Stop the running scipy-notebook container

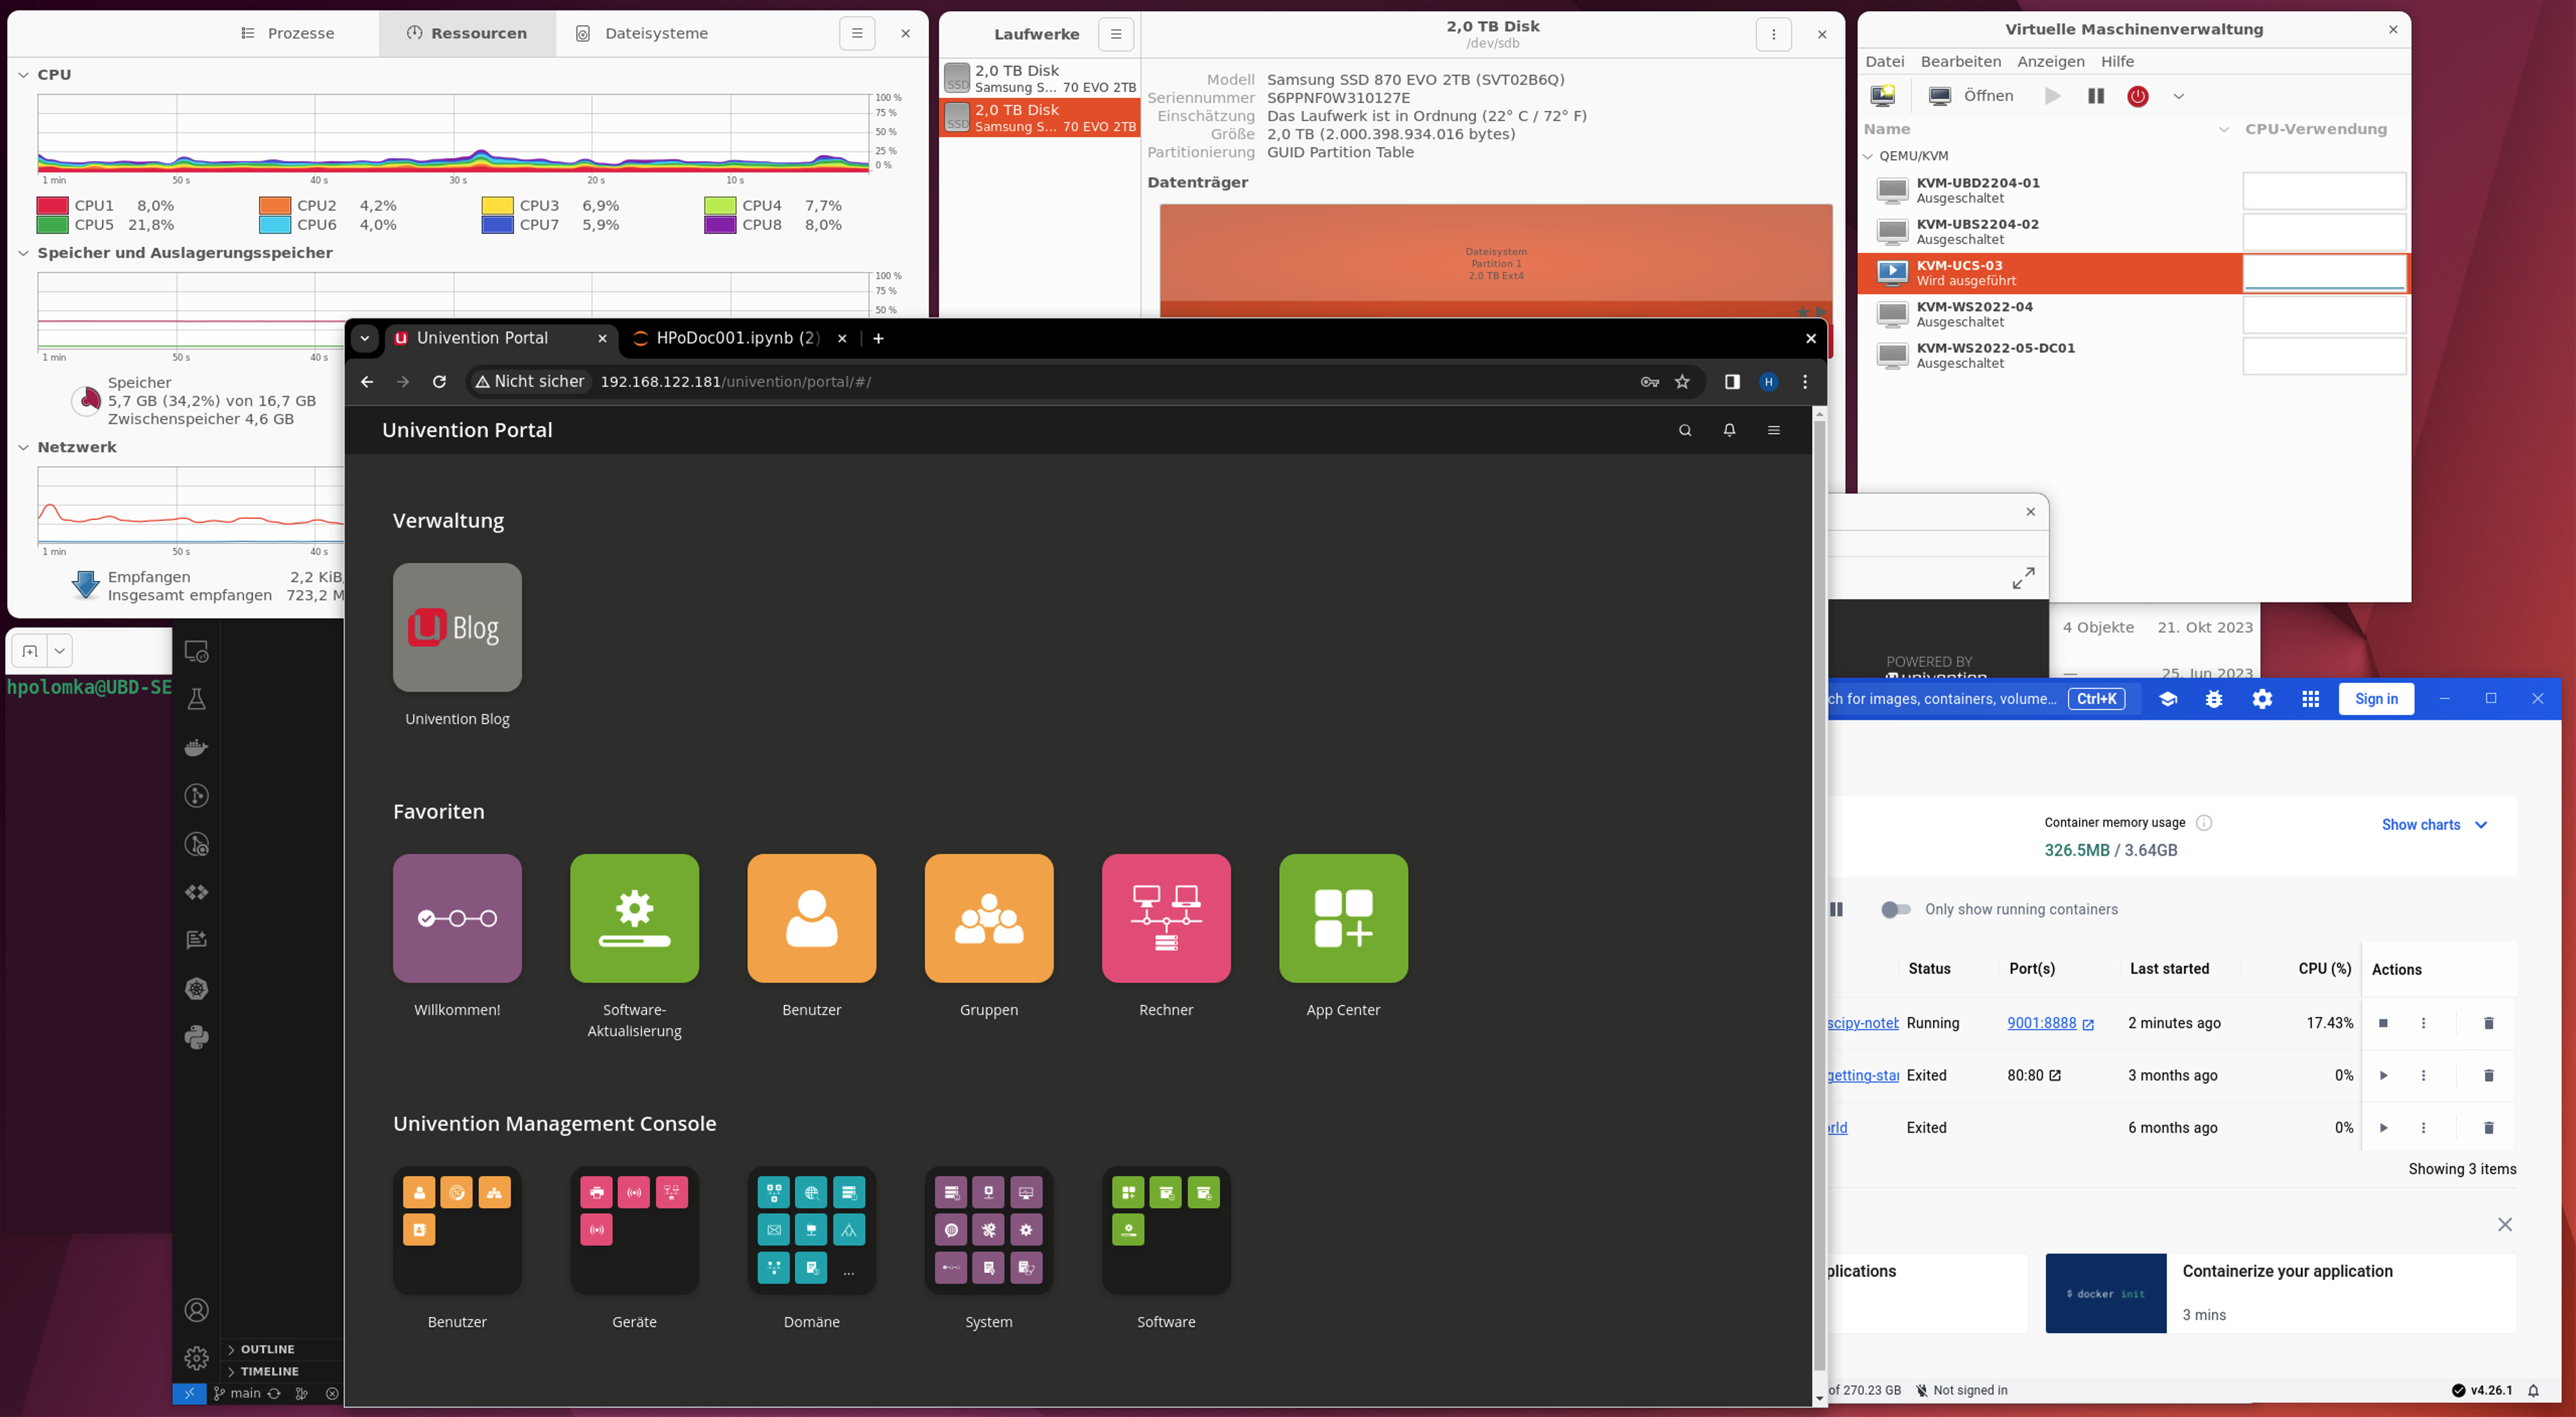2382,1023
